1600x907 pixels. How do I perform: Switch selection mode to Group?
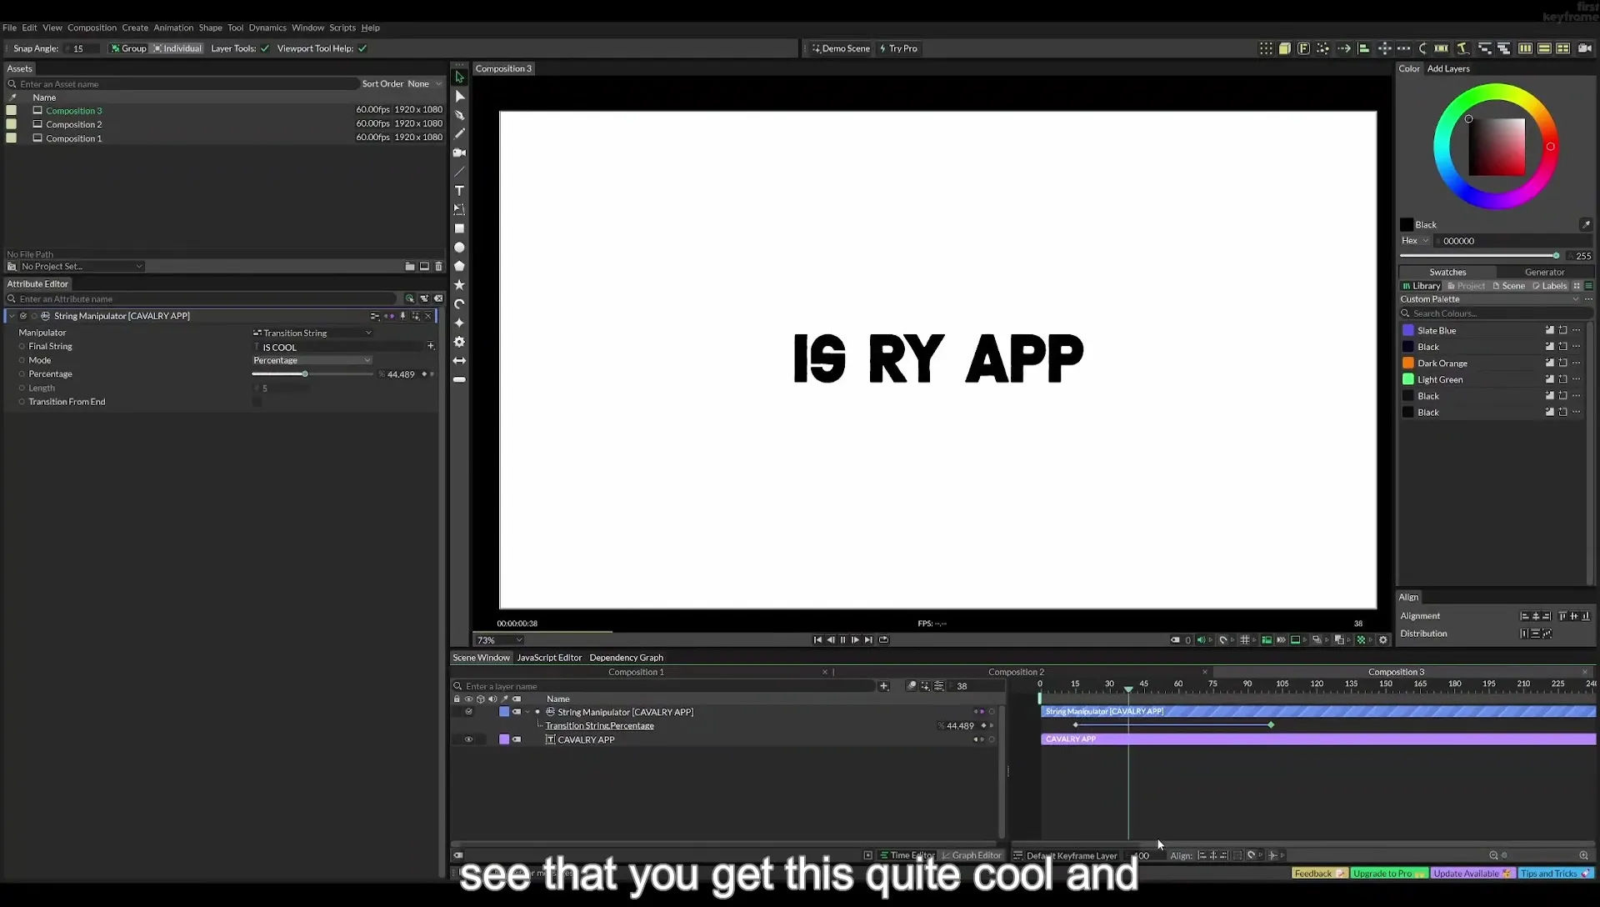(x=128, y=48)
